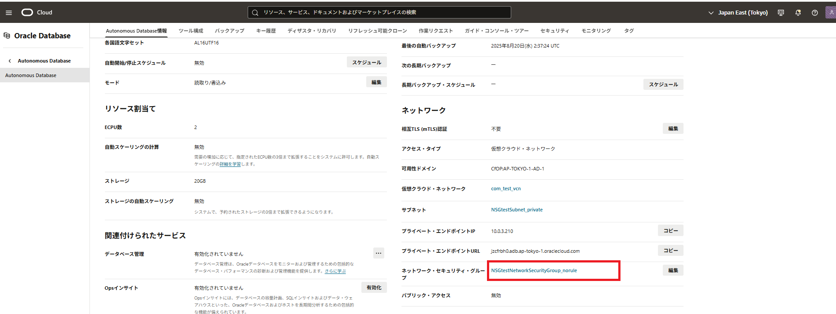Viewport: 836px width, 314px height.
Task: Edit the network security group
Action: [673, 270]
